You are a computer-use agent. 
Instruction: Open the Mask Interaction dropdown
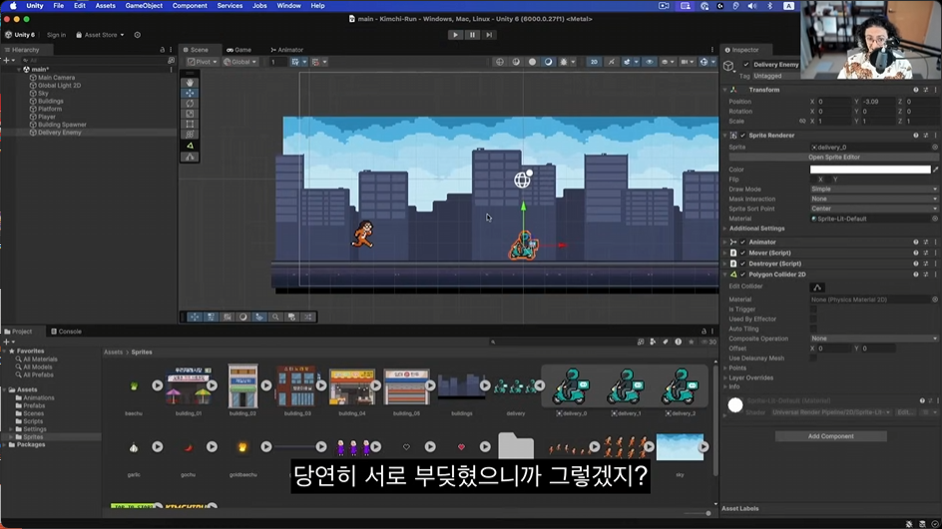(874, 199)
